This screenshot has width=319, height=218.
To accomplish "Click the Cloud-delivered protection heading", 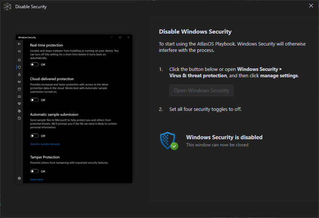I will pos(52,79).
